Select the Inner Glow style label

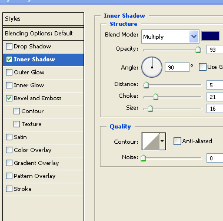[29, 85]
